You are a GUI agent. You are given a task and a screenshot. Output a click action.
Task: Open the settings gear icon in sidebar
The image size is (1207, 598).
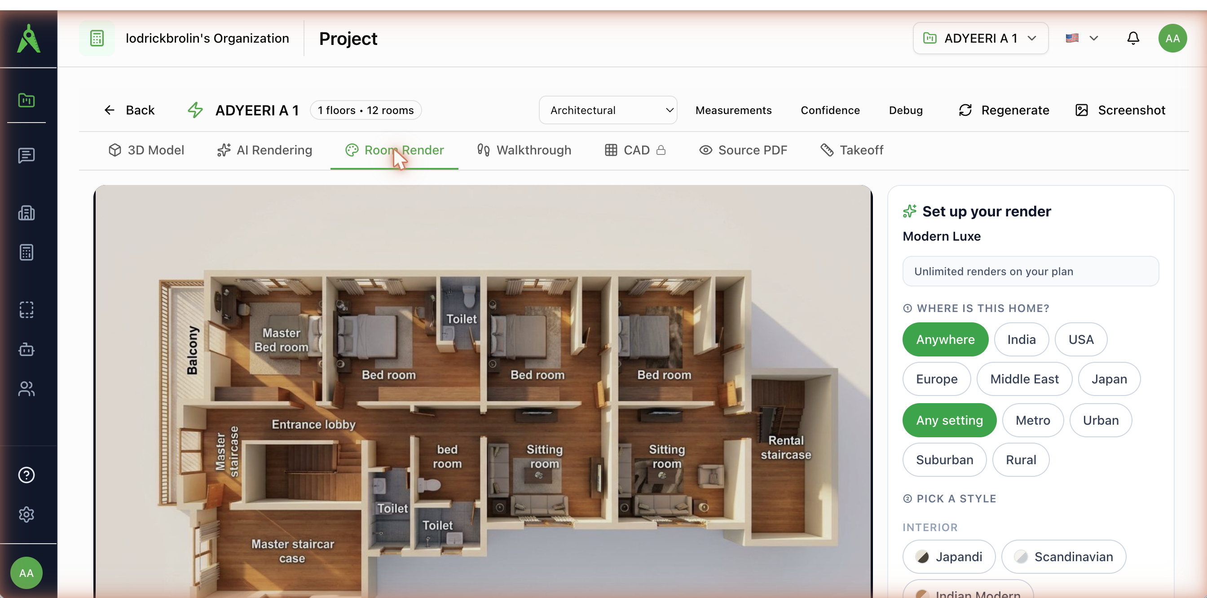click(26, 514)
